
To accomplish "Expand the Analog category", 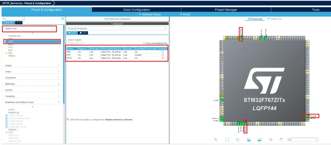I will click(x=59, y=65).
